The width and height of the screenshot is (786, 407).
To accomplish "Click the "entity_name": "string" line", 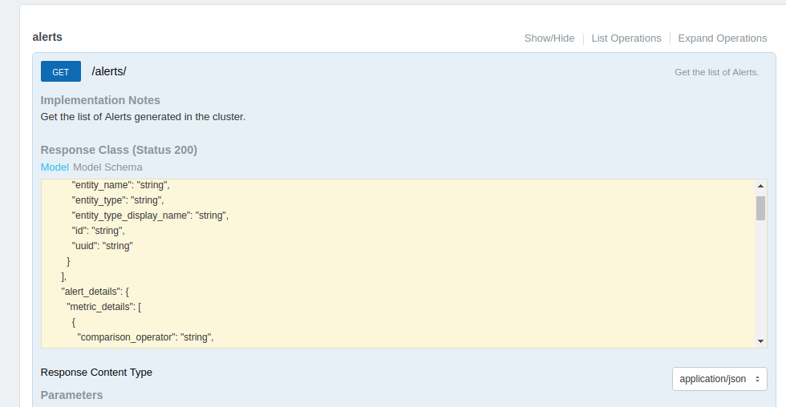I will point(121,185).
